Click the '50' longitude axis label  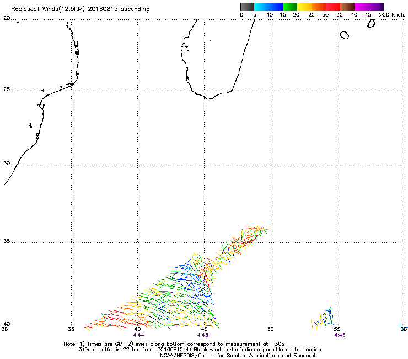pos(271,329)
